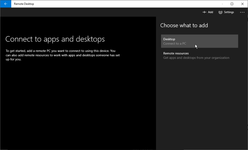This screenshot has height=150, width=248.
Task: Open Settings with the gear icon
Action: point(226,12)
